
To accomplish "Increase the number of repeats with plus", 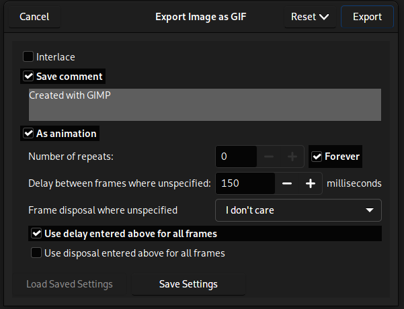I will (x=292, y=157).
